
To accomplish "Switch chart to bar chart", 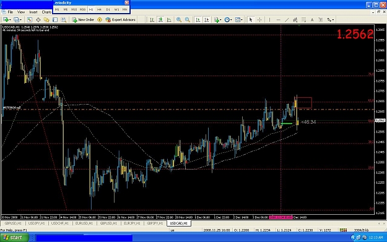I will coord(152,20).
